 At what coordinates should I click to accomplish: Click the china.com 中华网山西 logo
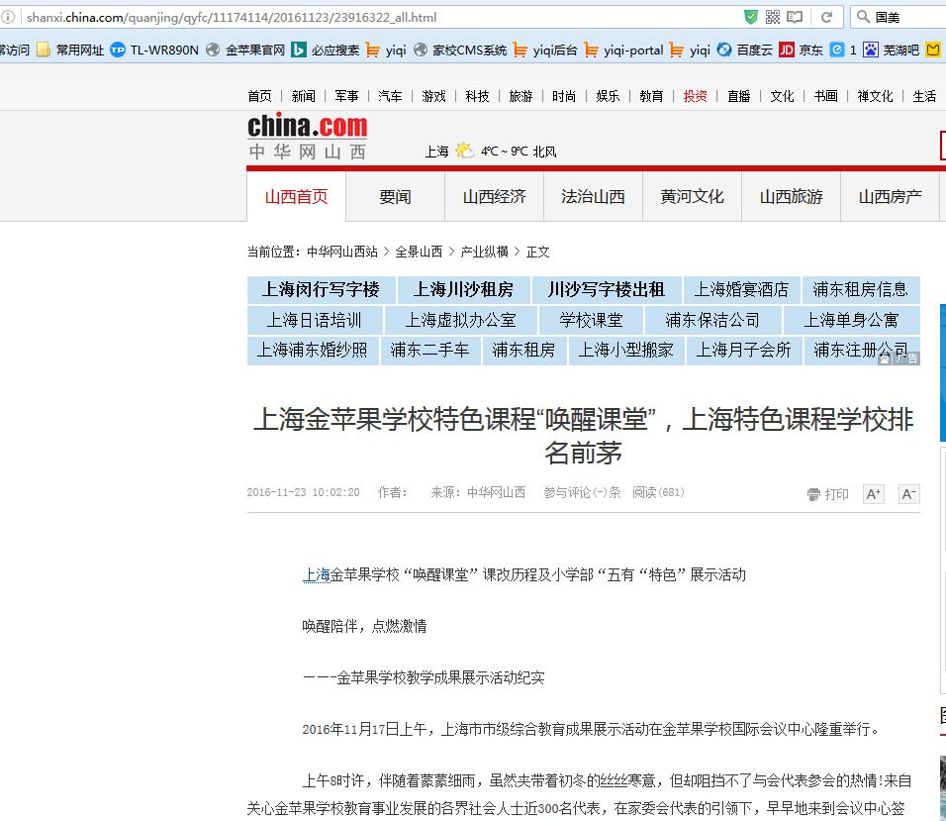point(307,137)
